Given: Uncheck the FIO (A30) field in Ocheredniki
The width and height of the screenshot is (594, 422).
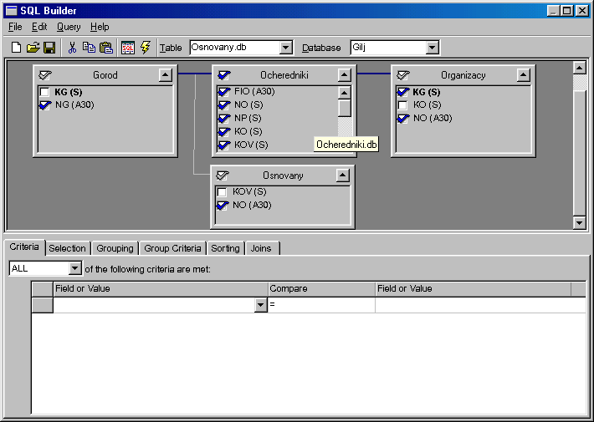Looking at the screenshot, I should 223,92.
